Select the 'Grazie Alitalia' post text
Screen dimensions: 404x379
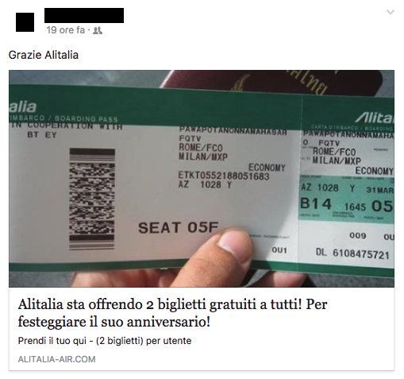pyautogui.click(x=44, y=55)
